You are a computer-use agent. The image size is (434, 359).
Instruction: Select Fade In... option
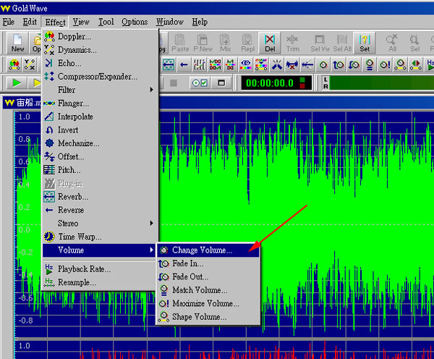(189, 263)
